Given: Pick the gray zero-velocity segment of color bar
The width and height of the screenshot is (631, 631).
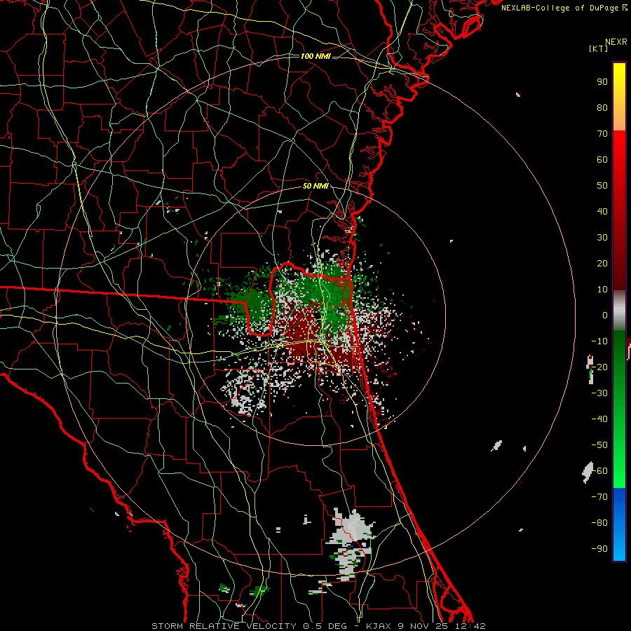Looking at the screenshot, I should click(619, 311).
